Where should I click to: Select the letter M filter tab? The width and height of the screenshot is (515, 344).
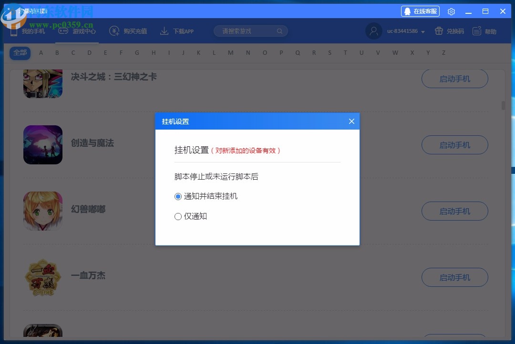230,53
